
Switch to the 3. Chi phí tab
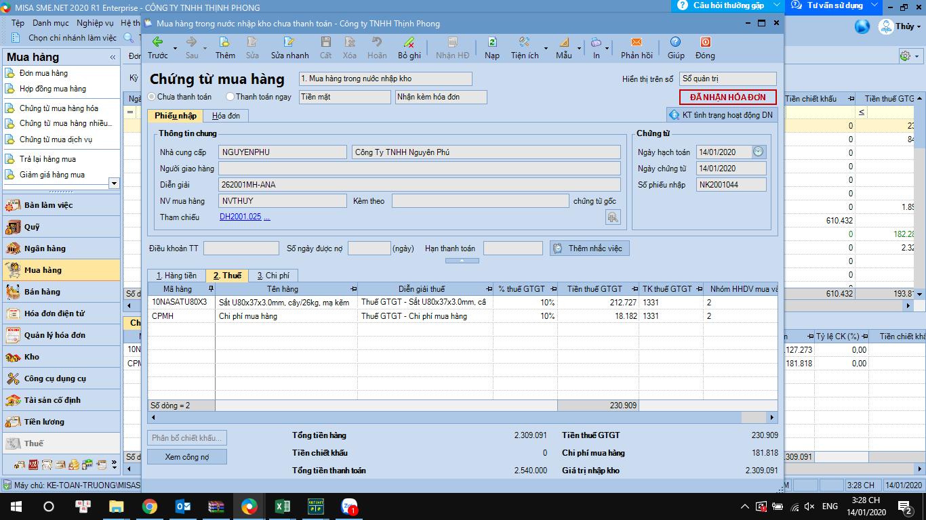point(273,276)
